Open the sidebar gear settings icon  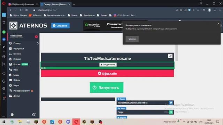point(12,115)
